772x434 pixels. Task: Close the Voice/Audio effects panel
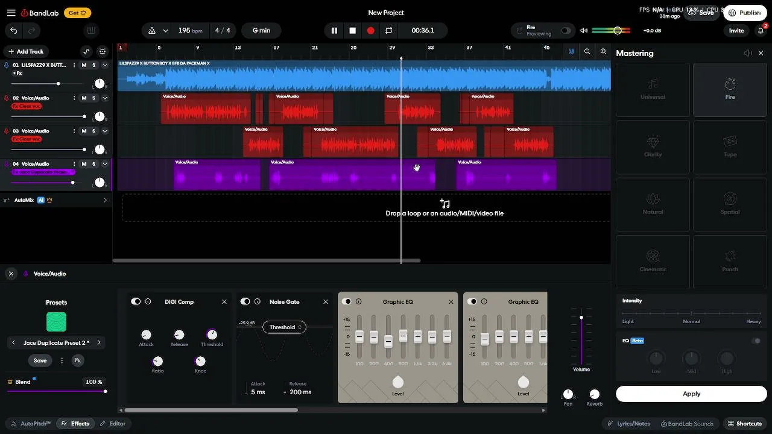point(11,274)
